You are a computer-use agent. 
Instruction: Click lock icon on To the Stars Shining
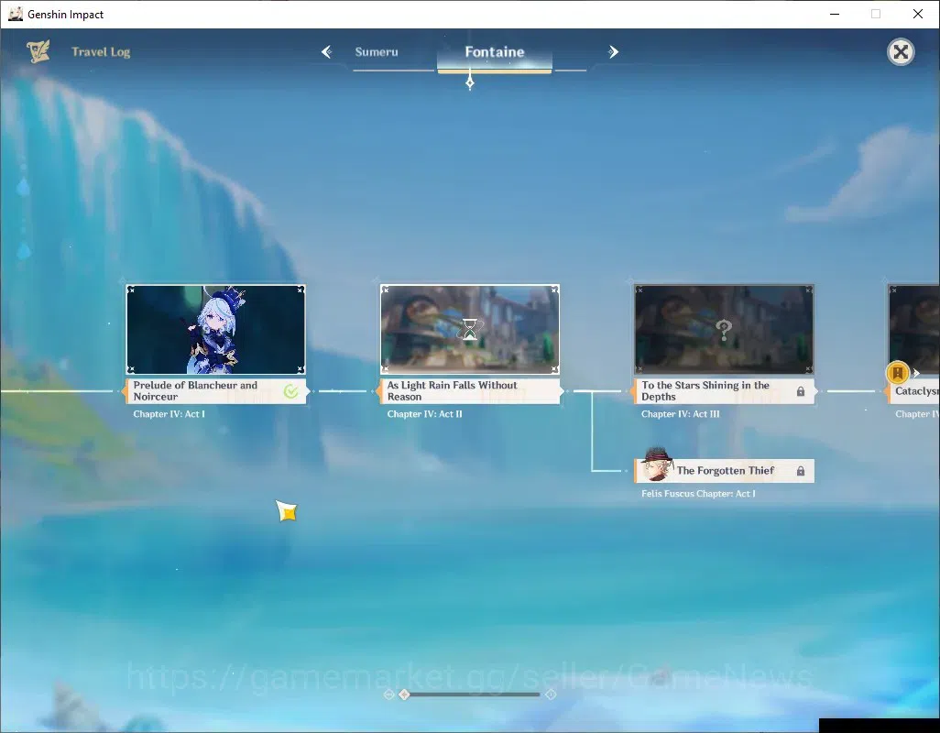click(x=801, y=391)
